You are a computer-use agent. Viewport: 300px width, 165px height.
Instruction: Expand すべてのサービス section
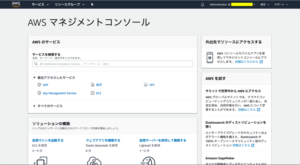coord(48,106)
